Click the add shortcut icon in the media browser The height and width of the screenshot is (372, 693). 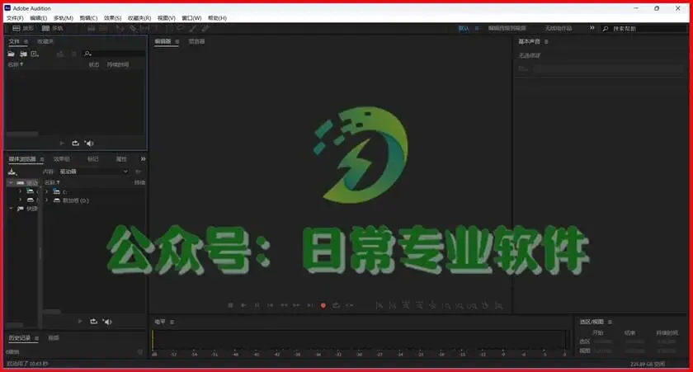(x=12, y=172)
